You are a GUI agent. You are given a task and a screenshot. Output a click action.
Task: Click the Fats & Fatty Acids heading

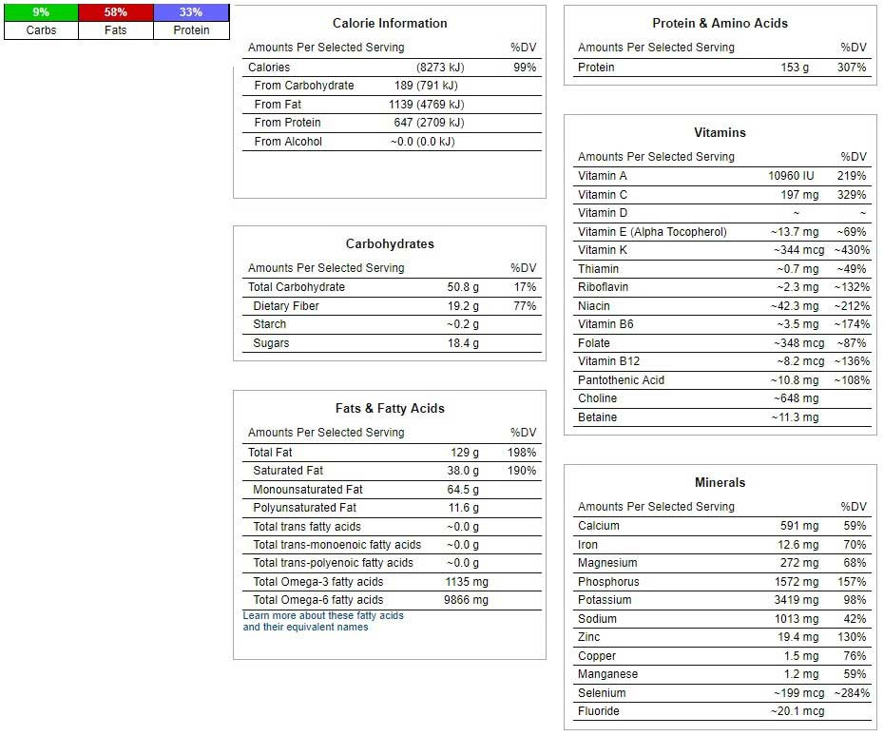390,408
